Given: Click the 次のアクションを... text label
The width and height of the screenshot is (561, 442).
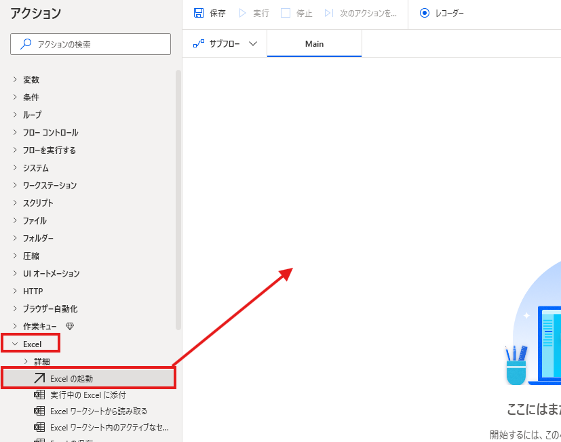Looking at the screenshot, I should (x=368, y=14).
